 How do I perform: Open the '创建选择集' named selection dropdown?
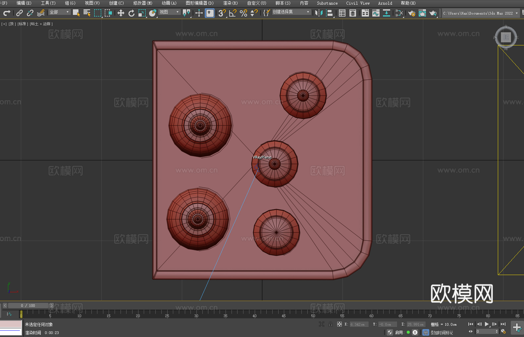(291, 12)
